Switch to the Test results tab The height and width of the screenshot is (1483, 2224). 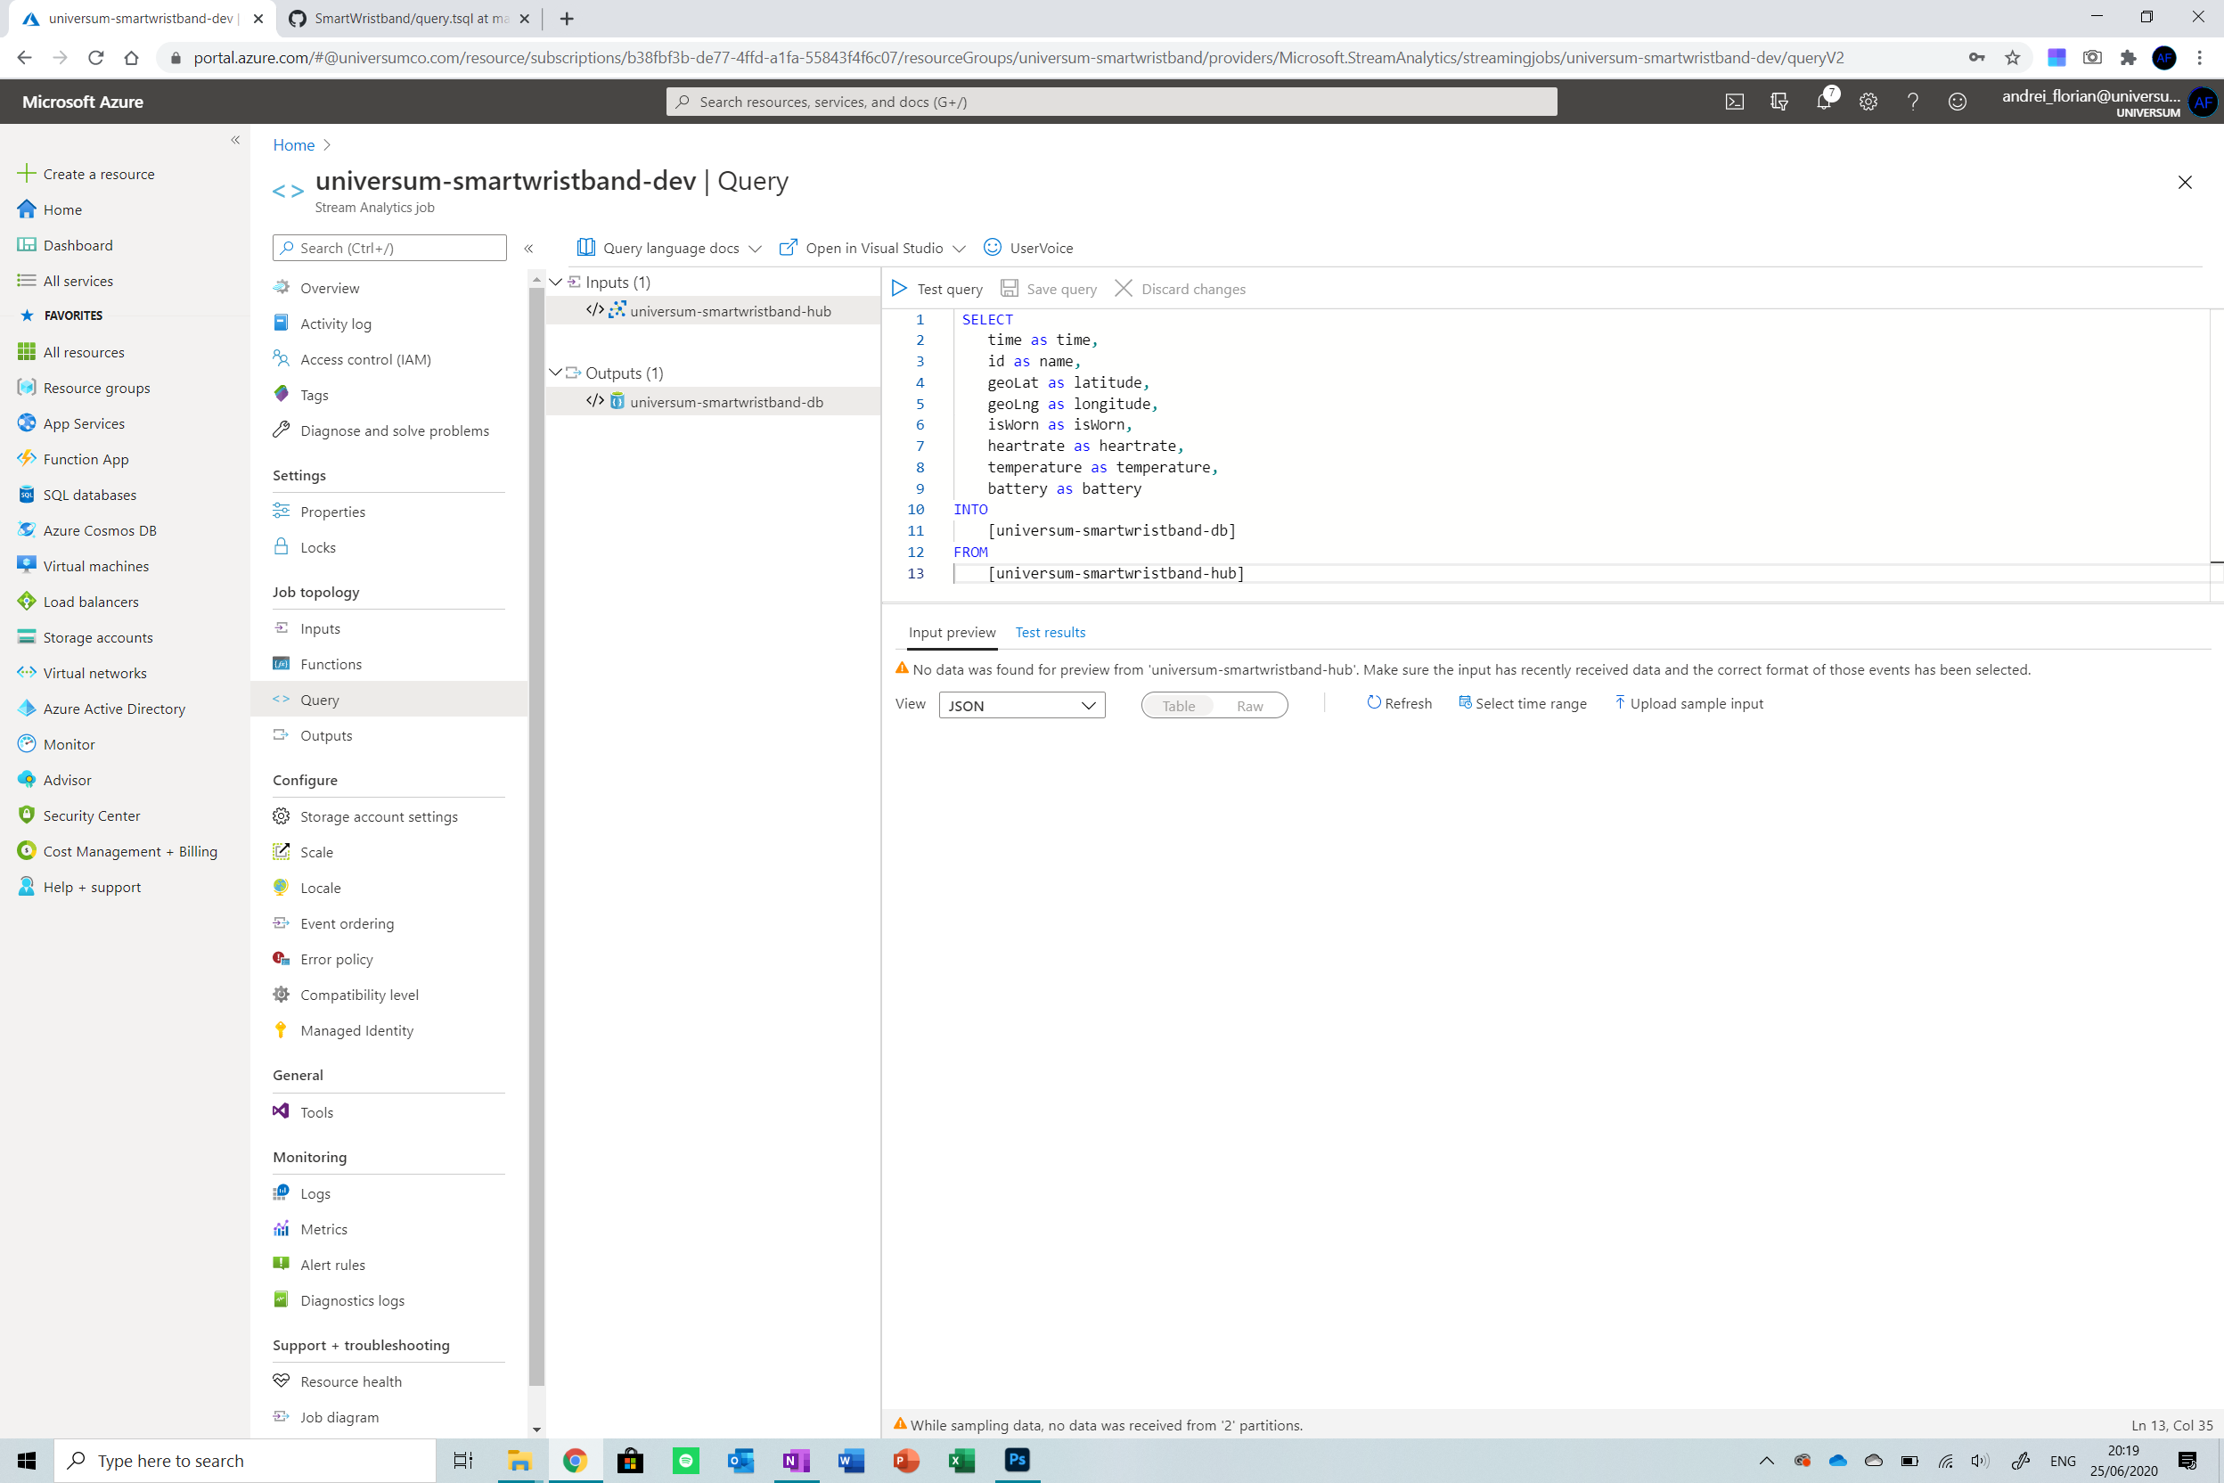(x=1050, y=632)
